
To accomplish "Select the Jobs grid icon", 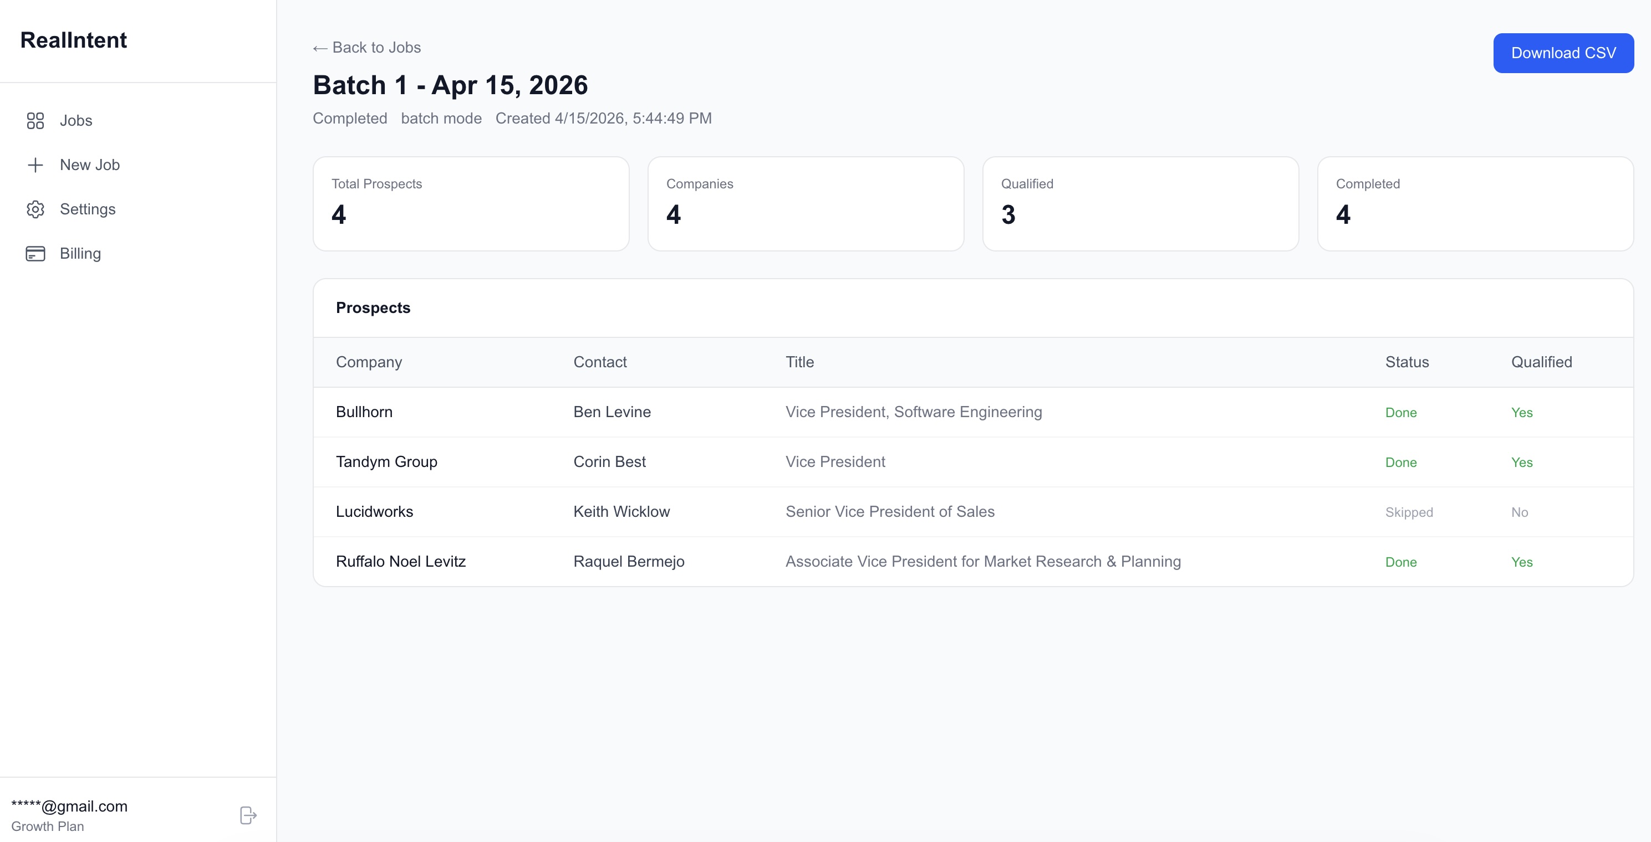I will coord(35,120).
